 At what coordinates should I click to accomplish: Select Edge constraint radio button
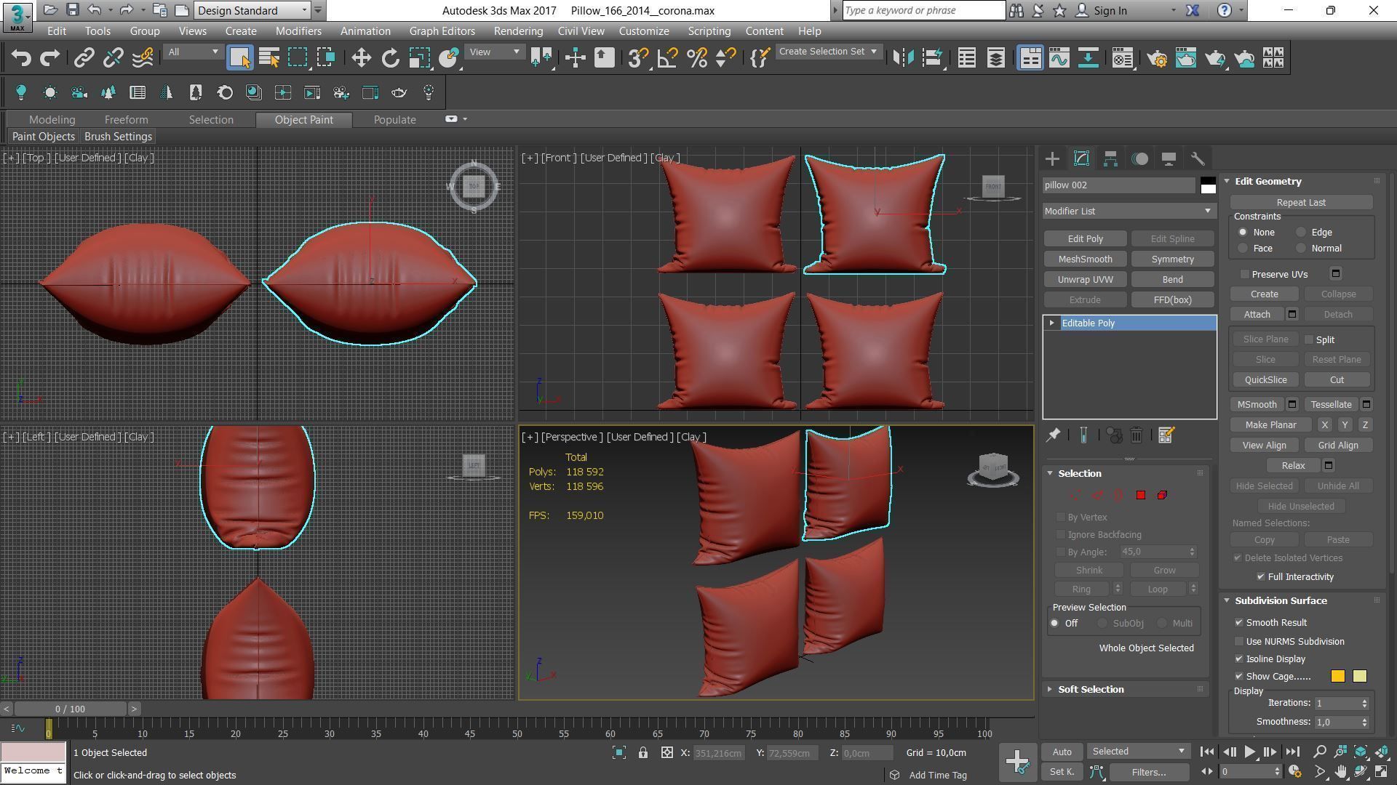coord(1301,233)
